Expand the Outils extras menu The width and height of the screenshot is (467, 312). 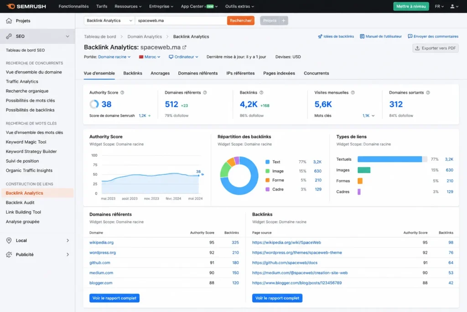(x=240, y=6)
